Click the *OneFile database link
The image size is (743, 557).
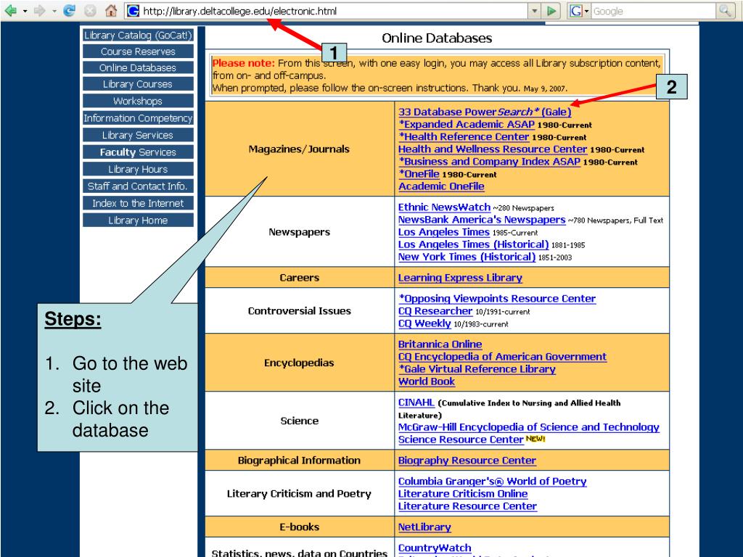pyautogui.click(x=419, y=173)
